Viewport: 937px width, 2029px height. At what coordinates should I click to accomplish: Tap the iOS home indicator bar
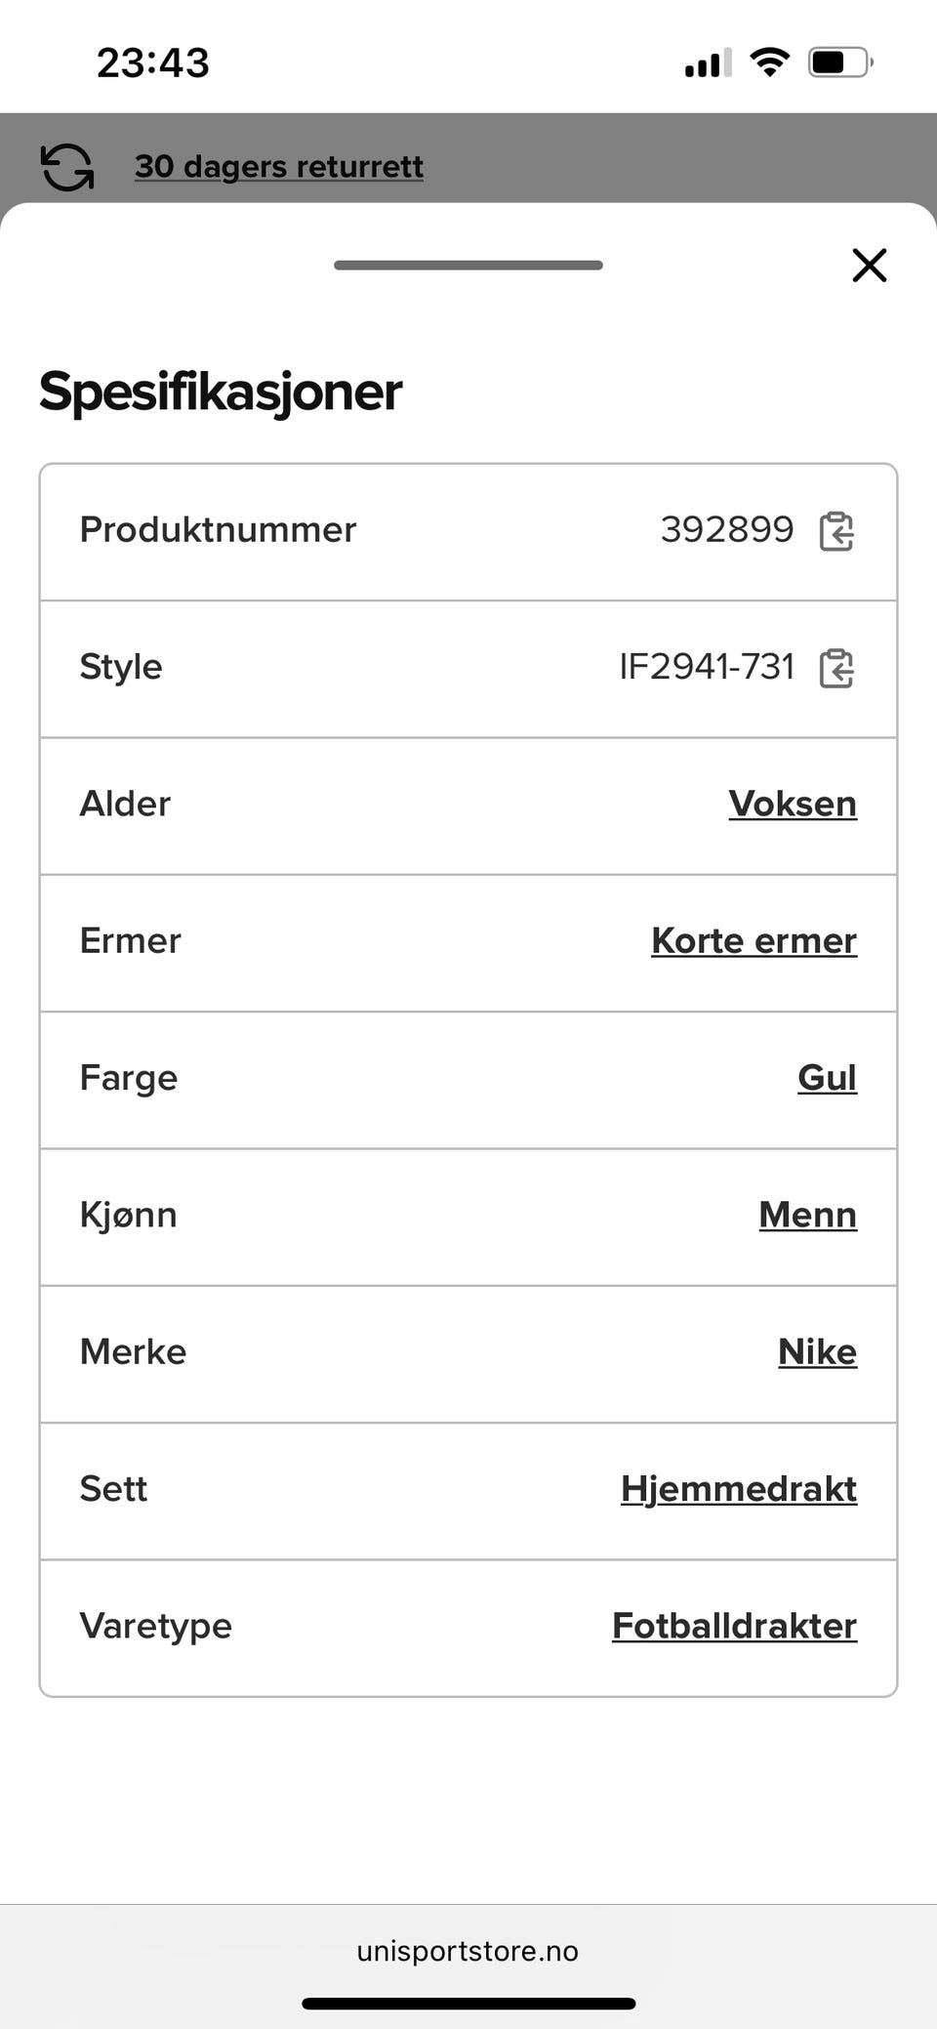468,2004
